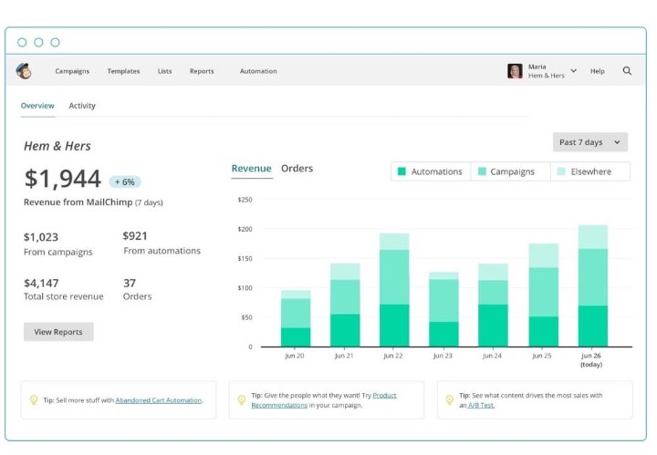Image resolution: width=657 pixels, height=455 pixels.
Task: Click the 37 Orders value
Action: [130, 284]
